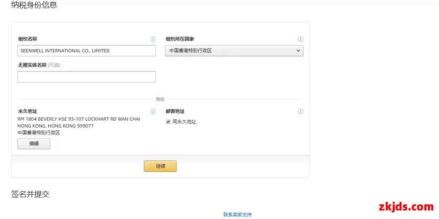The height and width of the screenshot is (219, 439).
Task: Expand the 组织所在国家 country dropdown
Action: pos(234,51)
